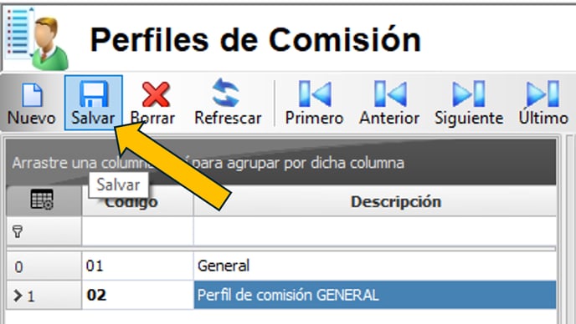This screenshot has width=576, height=324.
Task: Click the filter row funnel icon
Action: tap(18, 231)
